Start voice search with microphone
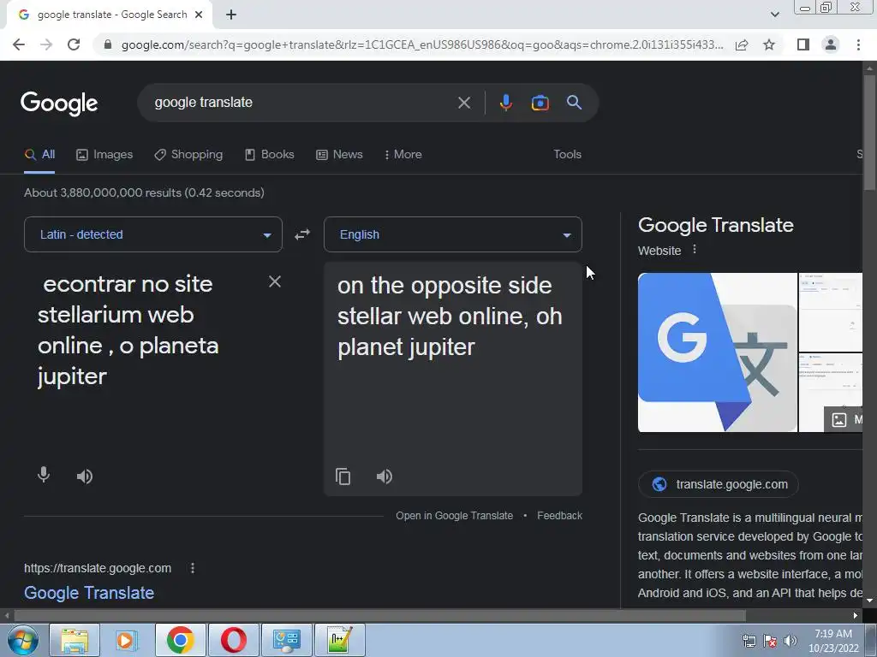This screenshot has height=657, width=877. [505, 103]
